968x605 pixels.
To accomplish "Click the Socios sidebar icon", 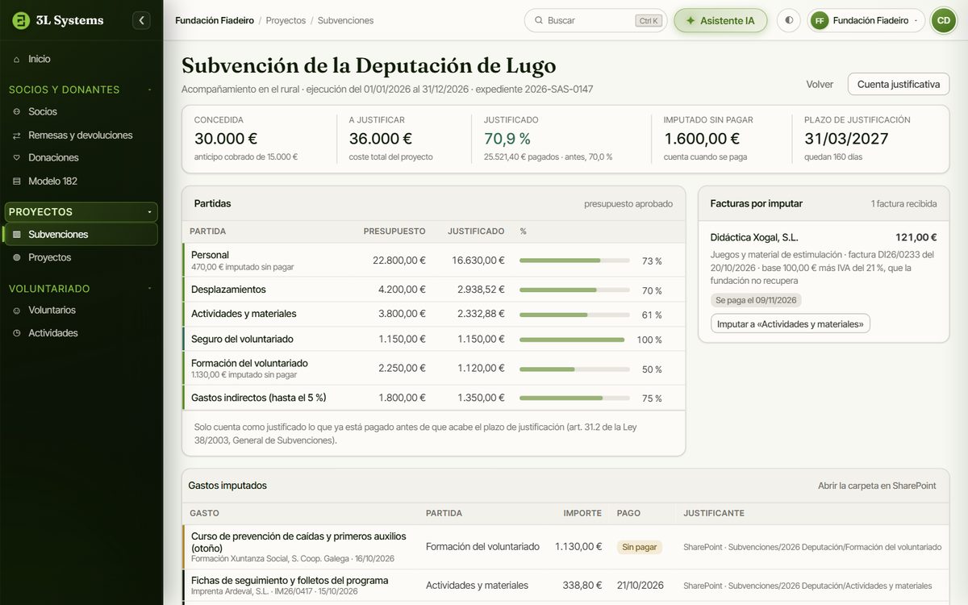I will [x=17, y=111].
